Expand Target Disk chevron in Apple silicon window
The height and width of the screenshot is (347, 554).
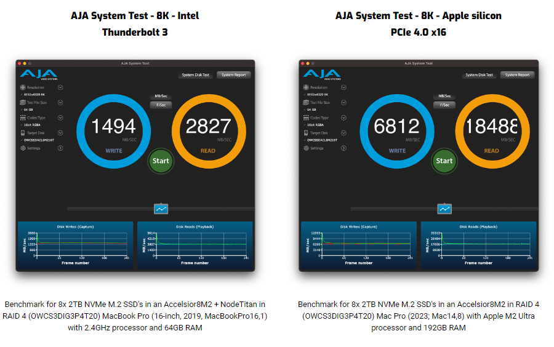click(x=343, y=133)
